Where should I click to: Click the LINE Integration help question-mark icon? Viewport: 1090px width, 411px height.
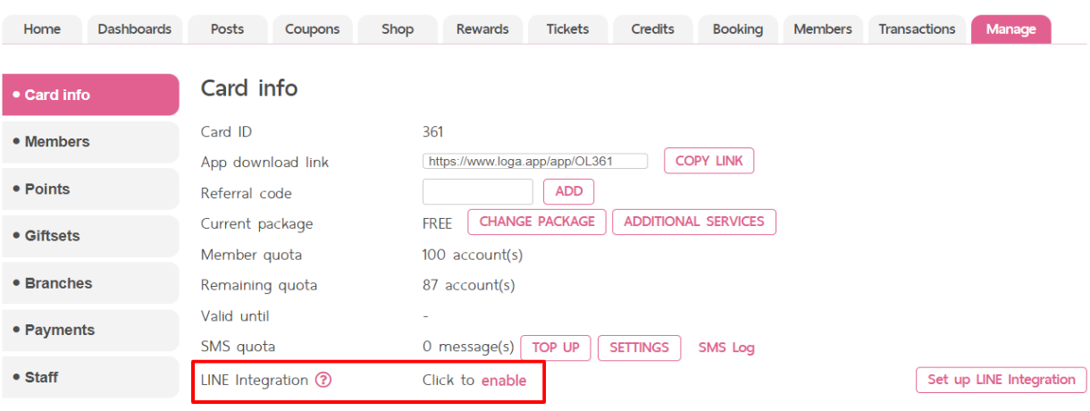pos(323,380)
